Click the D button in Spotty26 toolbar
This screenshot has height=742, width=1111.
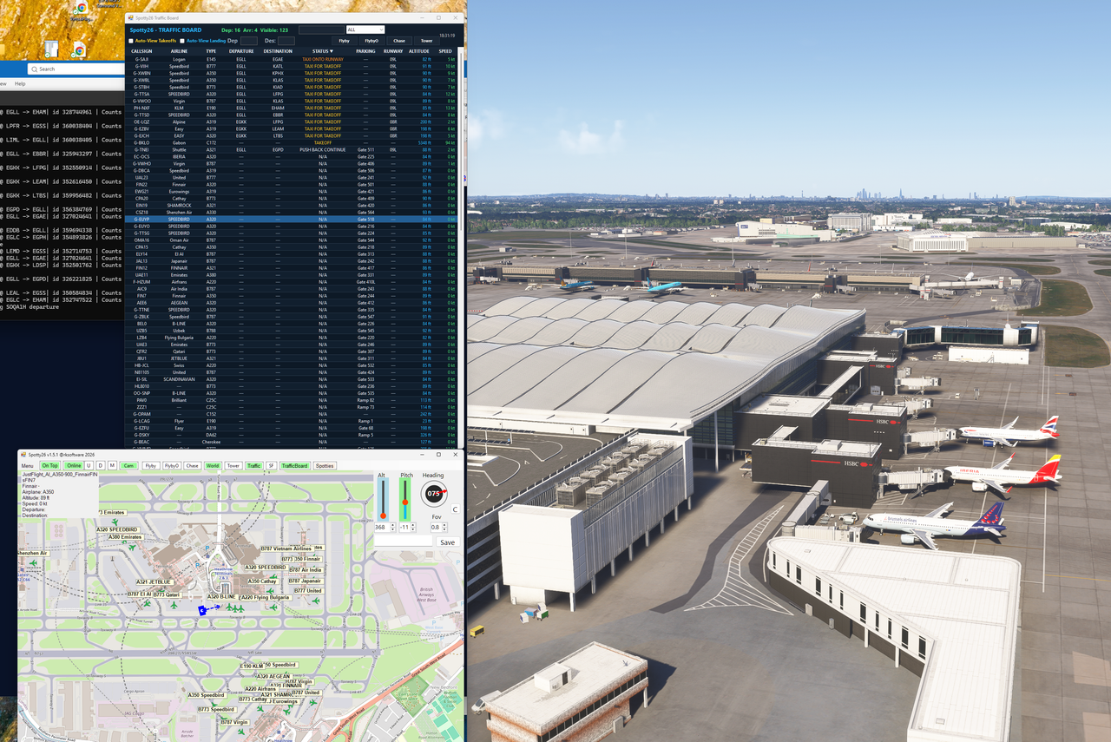tap(101, 466)
